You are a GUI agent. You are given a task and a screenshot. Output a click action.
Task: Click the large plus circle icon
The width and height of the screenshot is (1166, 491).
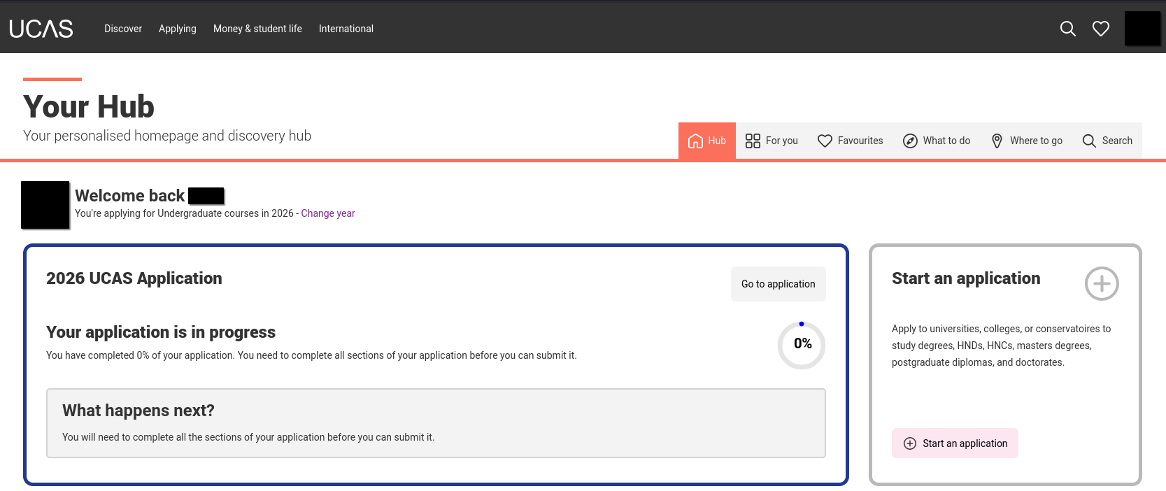click(1101, 284)
